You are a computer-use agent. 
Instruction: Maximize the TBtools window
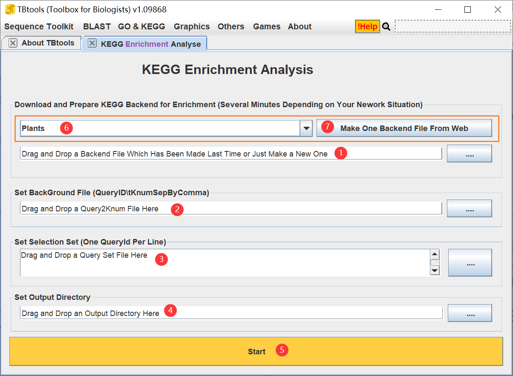tap(467, 9)
